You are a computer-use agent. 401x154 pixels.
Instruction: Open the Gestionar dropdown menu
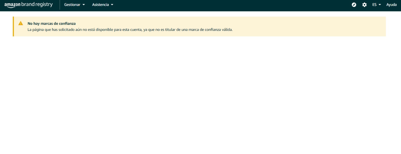74,5
